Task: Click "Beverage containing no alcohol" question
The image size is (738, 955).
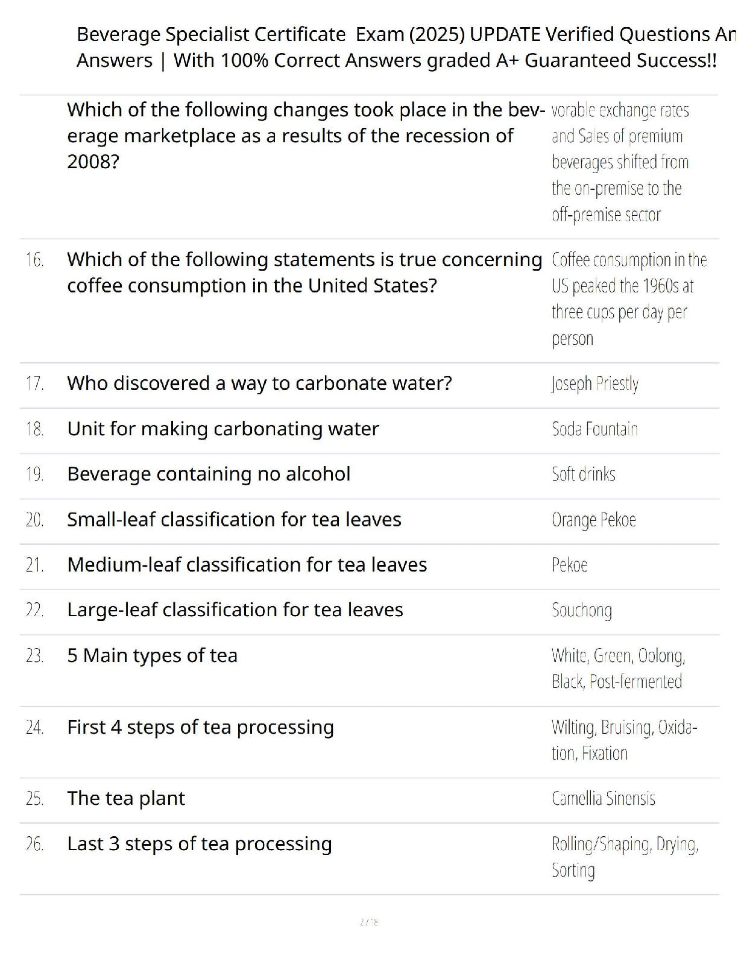Action: (209, 474)
